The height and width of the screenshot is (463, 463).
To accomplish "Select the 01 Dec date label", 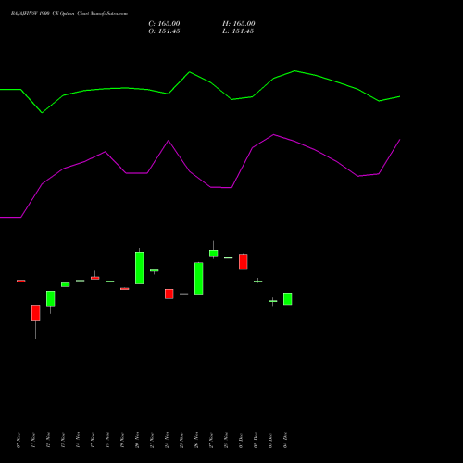I will click(241, 441).
